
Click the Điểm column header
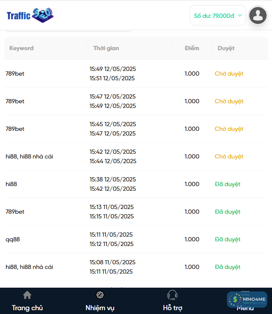[x=192, y=48]
